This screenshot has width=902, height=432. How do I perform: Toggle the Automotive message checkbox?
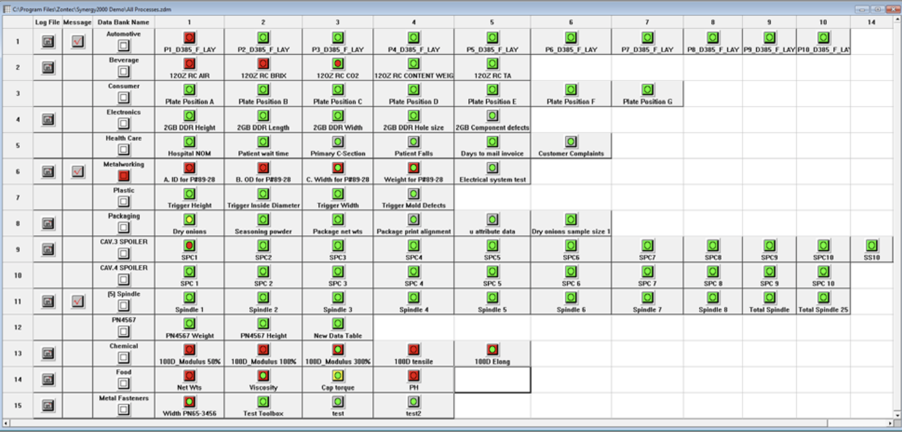click(78, 42)
